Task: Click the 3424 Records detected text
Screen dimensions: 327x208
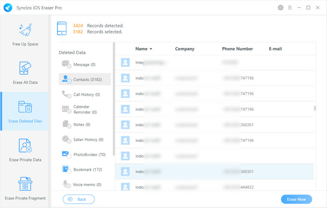Action: point(98,26)
